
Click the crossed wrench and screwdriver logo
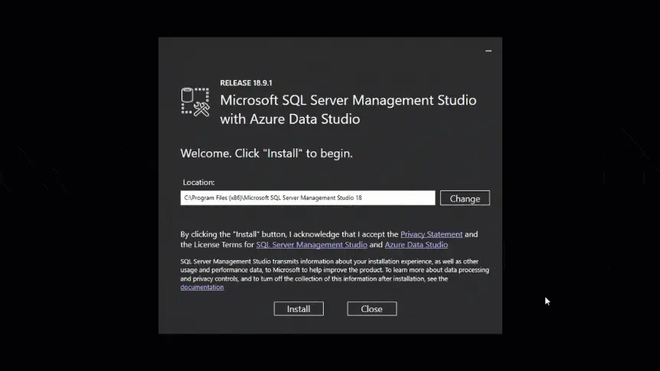[x=201, y=109]
